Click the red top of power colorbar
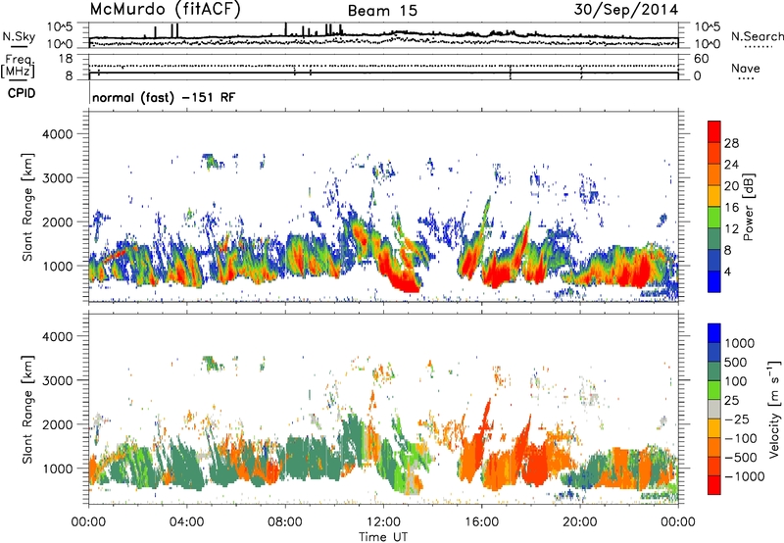Viewport: 784px width, 543px height. (714, 131)
